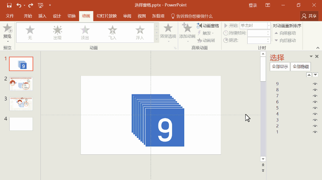Expand the animation gallery more arrow

pos(156,39)
